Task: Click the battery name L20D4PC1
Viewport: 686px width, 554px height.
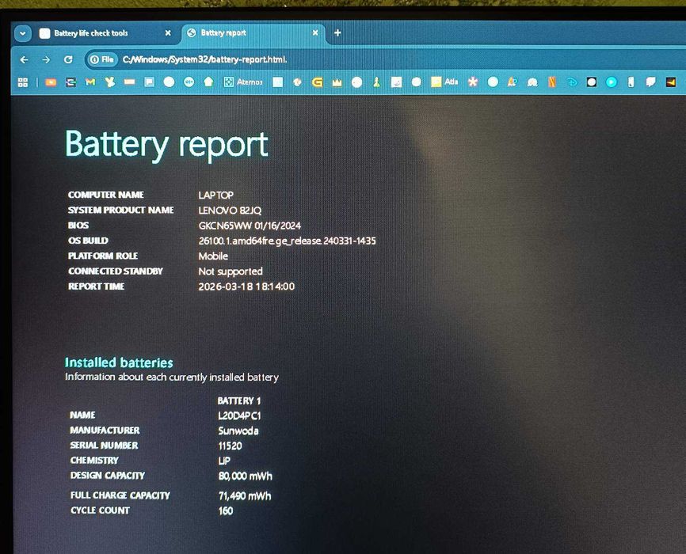Action: (x=239, y=415)
